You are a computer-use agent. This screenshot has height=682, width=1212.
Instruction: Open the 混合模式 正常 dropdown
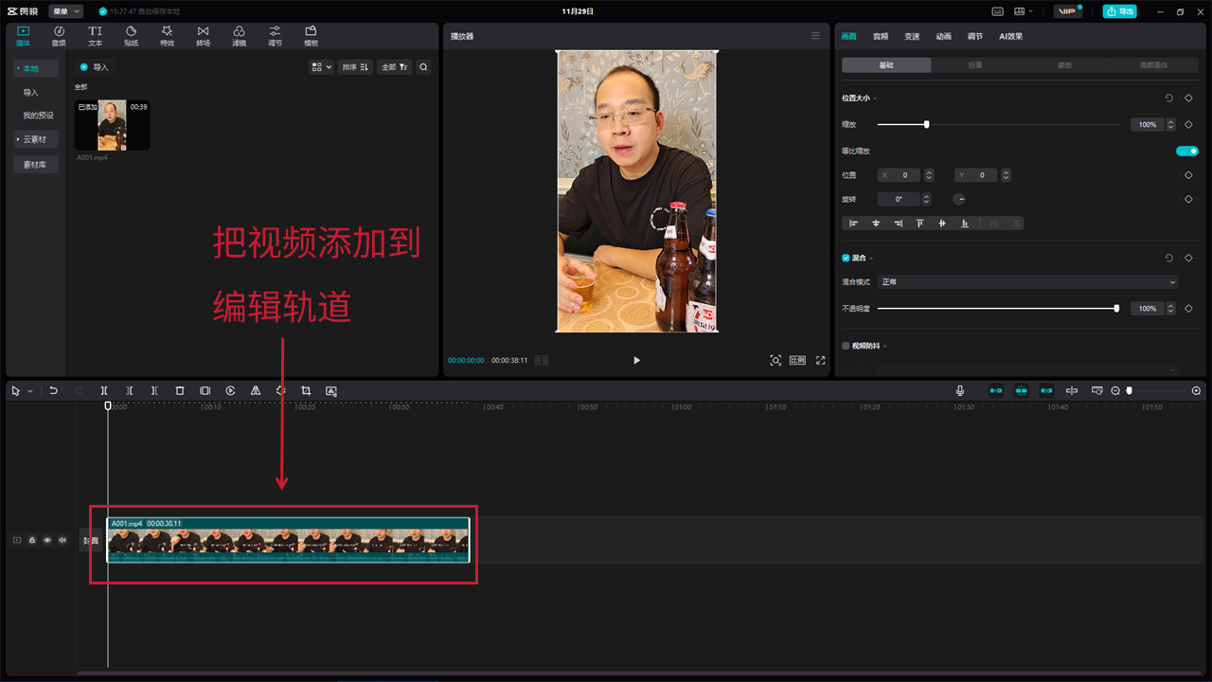click(x=1028, y=282)
